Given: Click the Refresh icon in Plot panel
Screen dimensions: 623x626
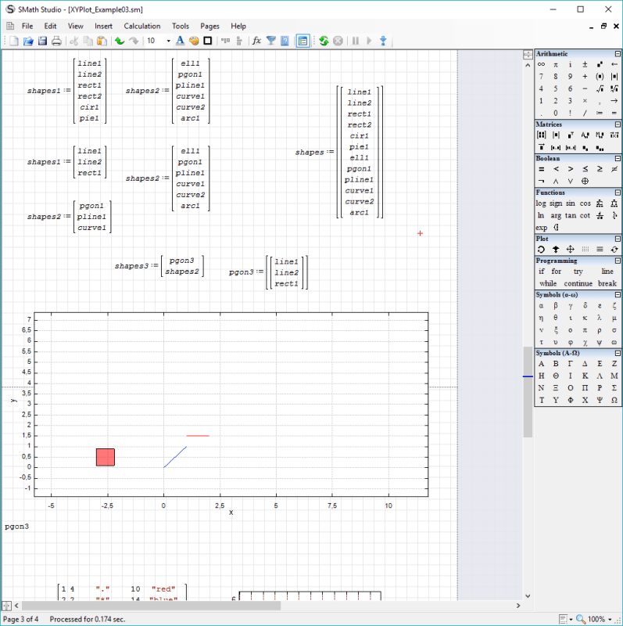Looking at the screenshot, I should pyautogui.click(x=614, y=250).
